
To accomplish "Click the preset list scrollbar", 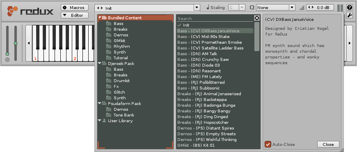I will tap(257, 36).
